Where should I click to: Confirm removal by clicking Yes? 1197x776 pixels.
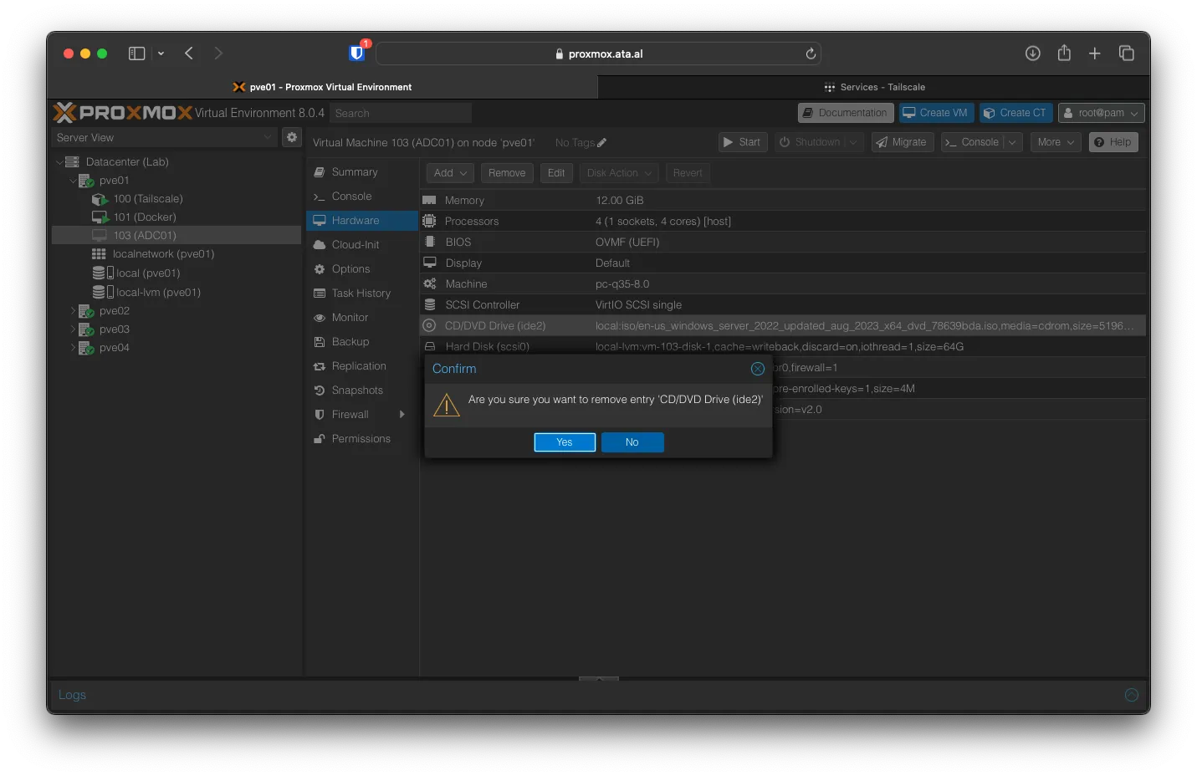565,442
